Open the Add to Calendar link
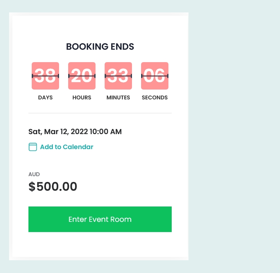The height and width of the screenshot is (273, 280). [67, 147]
